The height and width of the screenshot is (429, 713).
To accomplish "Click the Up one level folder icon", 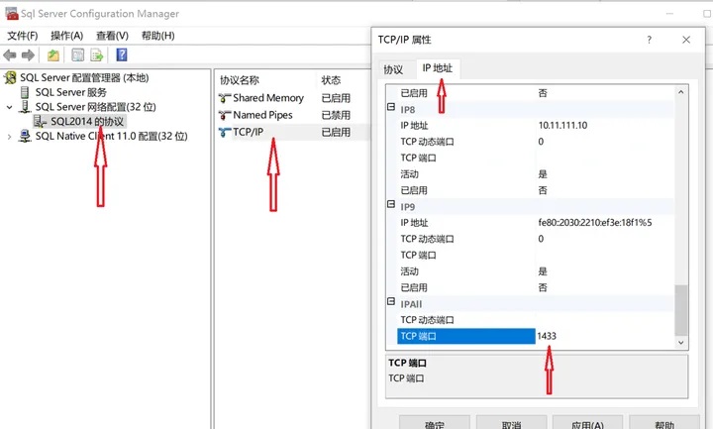I will pyautogui.click(x=53, y=55).
